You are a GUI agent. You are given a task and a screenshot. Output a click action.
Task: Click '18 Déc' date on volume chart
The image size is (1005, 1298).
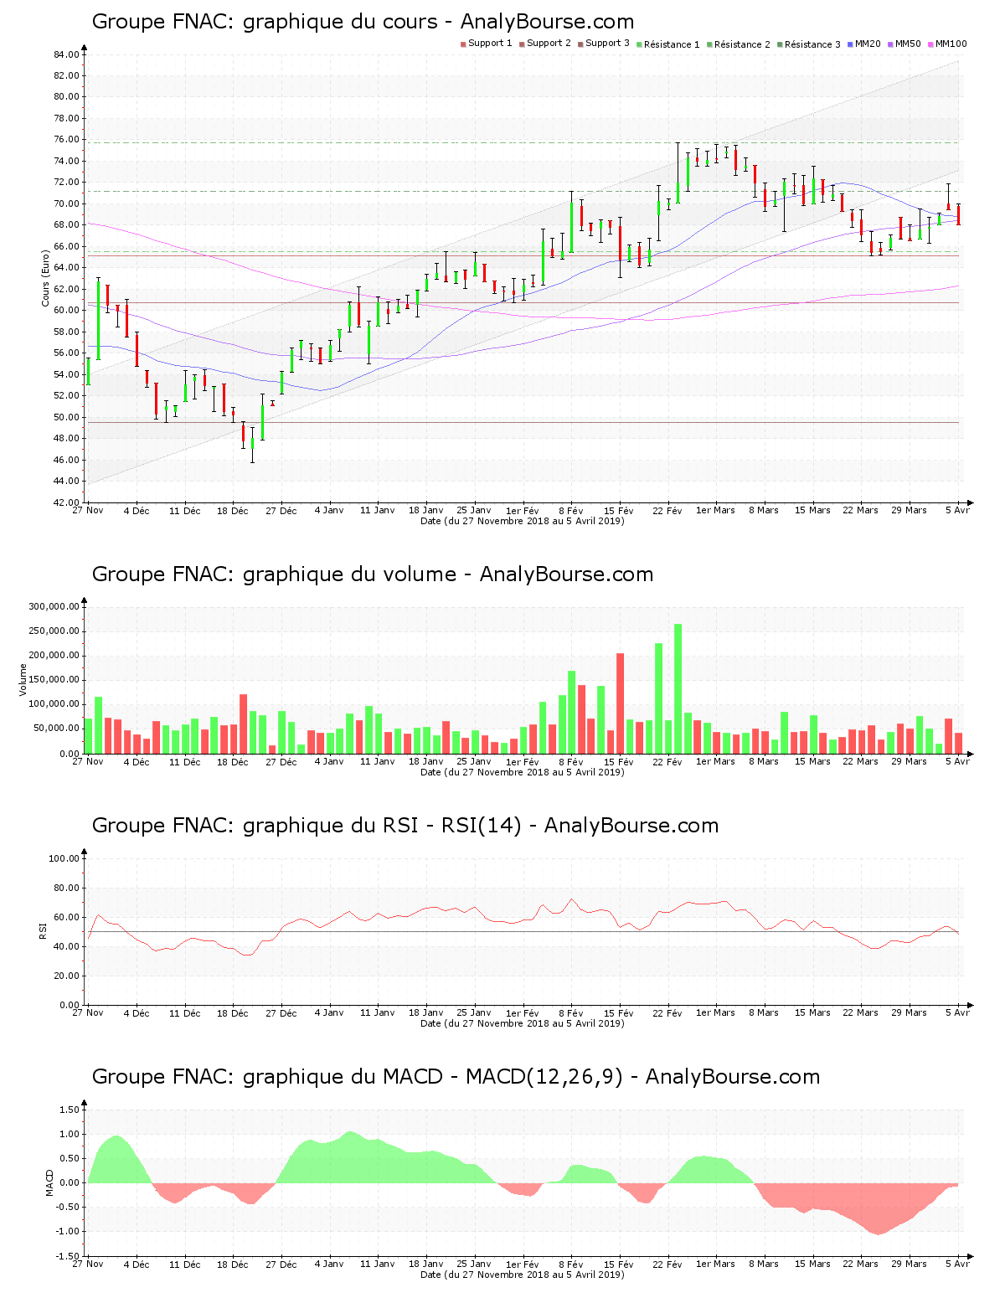click(x=233, y=762)
